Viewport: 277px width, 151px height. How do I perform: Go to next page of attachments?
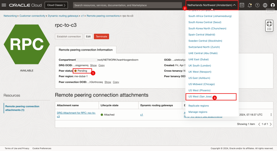(x=270, y=124)
